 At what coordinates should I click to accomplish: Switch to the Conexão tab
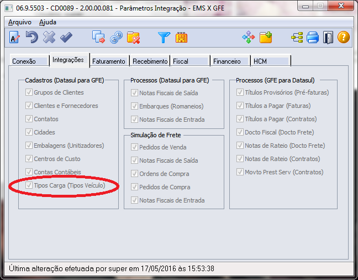tap(29, 61)
